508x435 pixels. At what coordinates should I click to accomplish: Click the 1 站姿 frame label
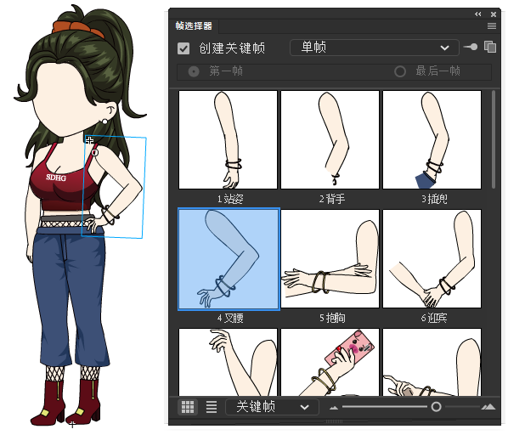tap(230, 199)
